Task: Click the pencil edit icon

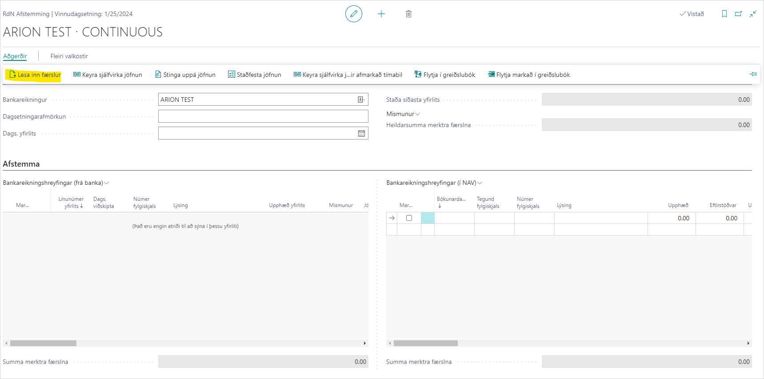Action: [x=353, y=14]
